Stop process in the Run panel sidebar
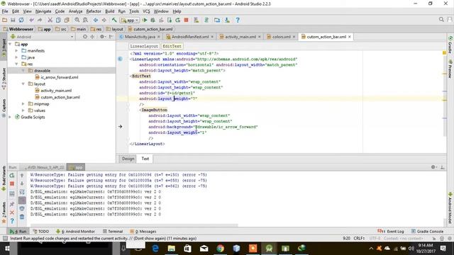The height and width of the screenshot is (255, 454). (12, 183)
